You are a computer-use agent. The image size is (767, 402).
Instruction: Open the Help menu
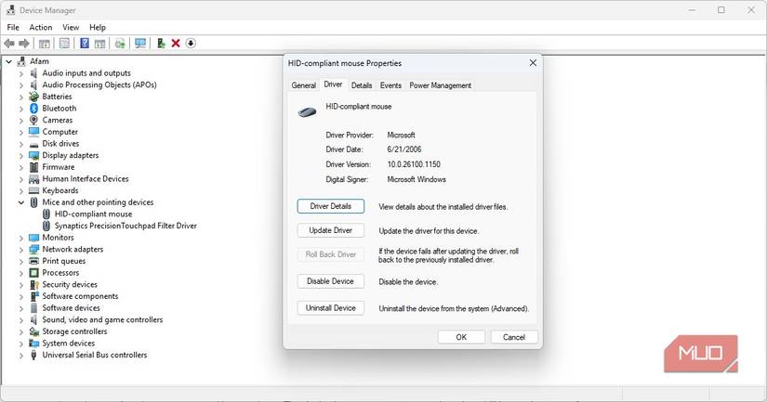(x=98, y=27)
